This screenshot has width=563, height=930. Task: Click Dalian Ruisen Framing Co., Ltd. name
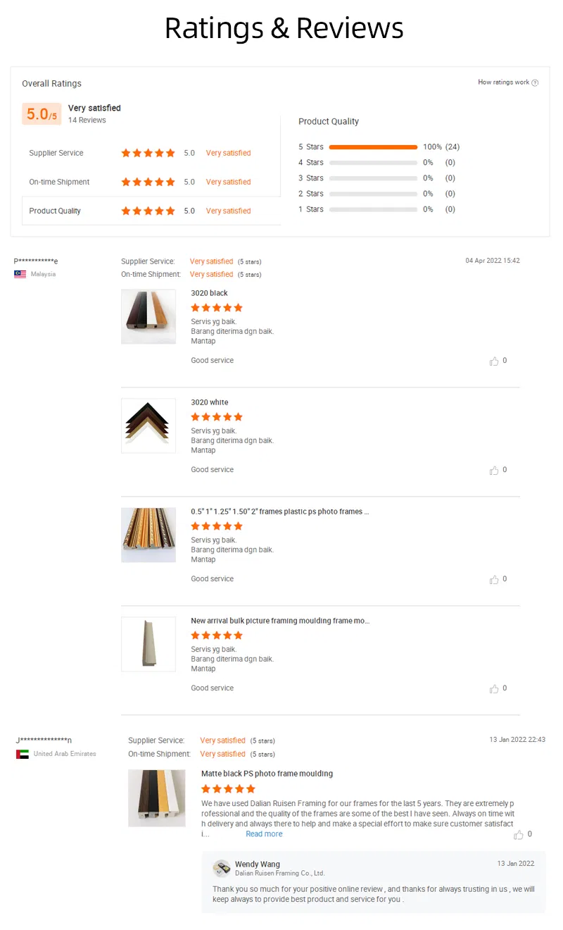click(x=274, y=873)
